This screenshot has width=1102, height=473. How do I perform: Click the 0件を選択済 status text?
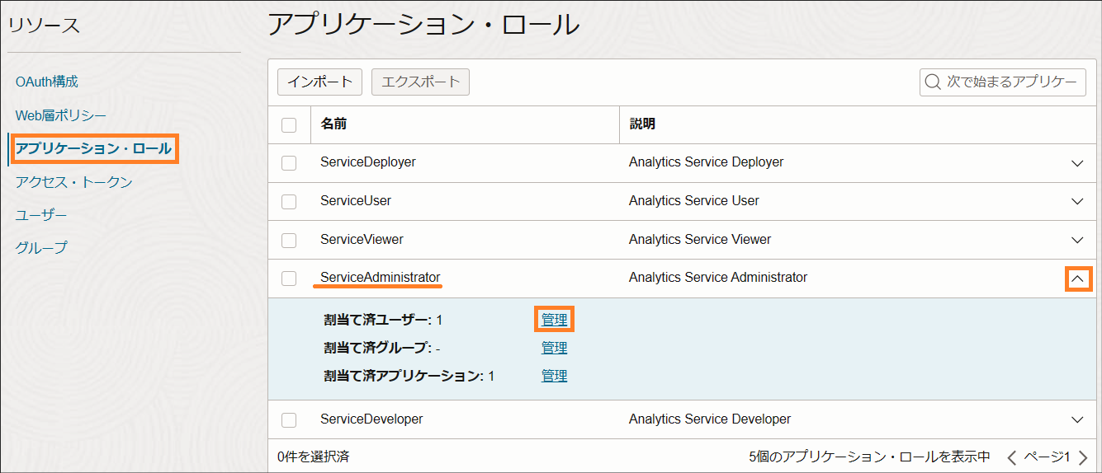pyautogui.click(x=314, y=457)
